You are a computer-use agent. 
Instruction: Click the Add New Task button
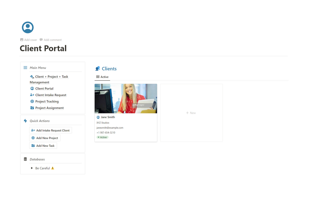(x=43, y=146)
